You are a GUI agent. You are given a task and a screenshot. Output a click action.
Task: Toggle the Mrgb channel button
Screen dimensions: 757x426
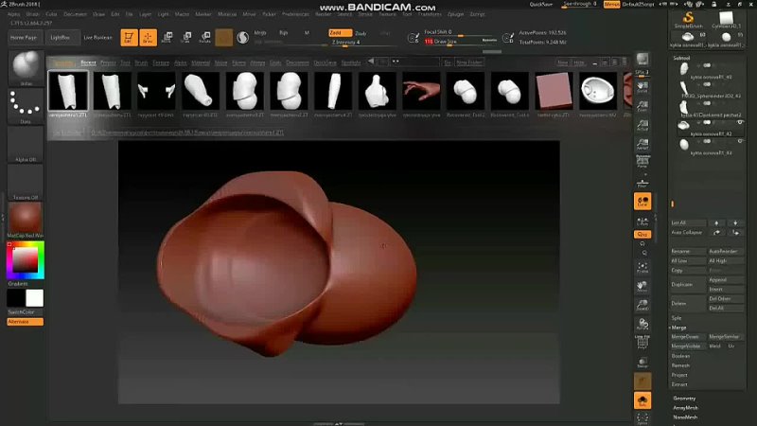[x=260, y=33]
